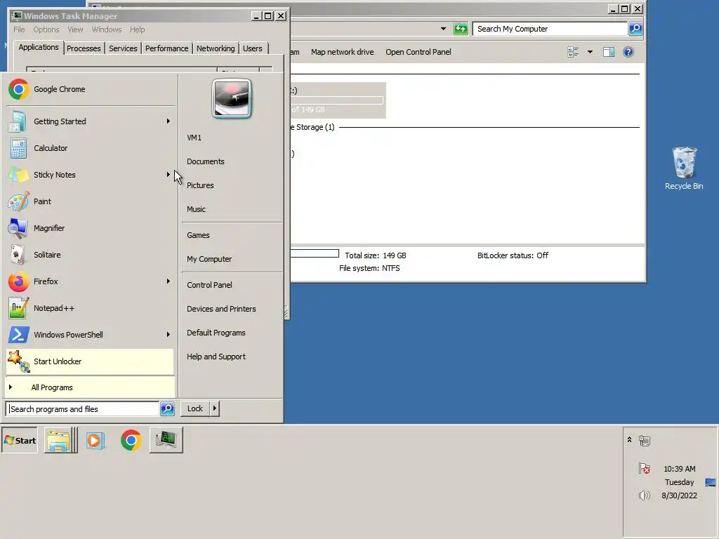
Task: Switch to the Processes tab
Action: click(84, 48)
